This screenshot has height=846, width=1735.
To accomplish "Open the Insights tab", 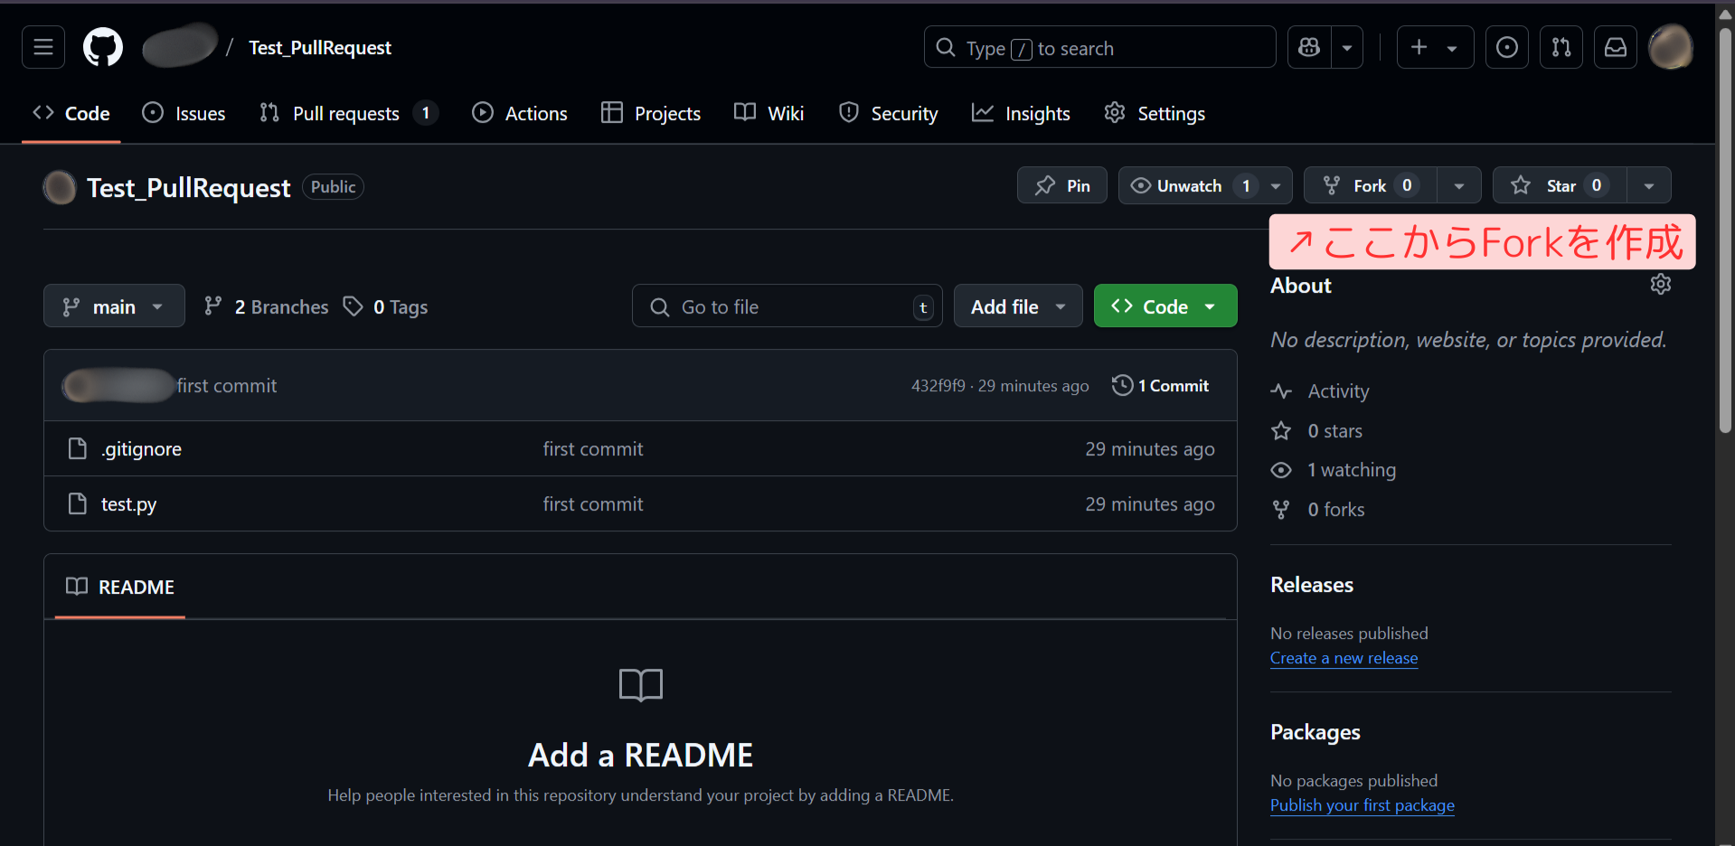I will pos(1021,113).
